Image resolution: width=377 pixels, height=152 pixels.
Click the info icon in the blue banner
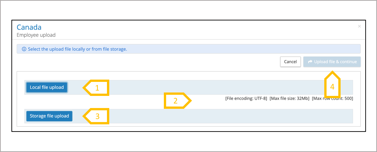24,49
